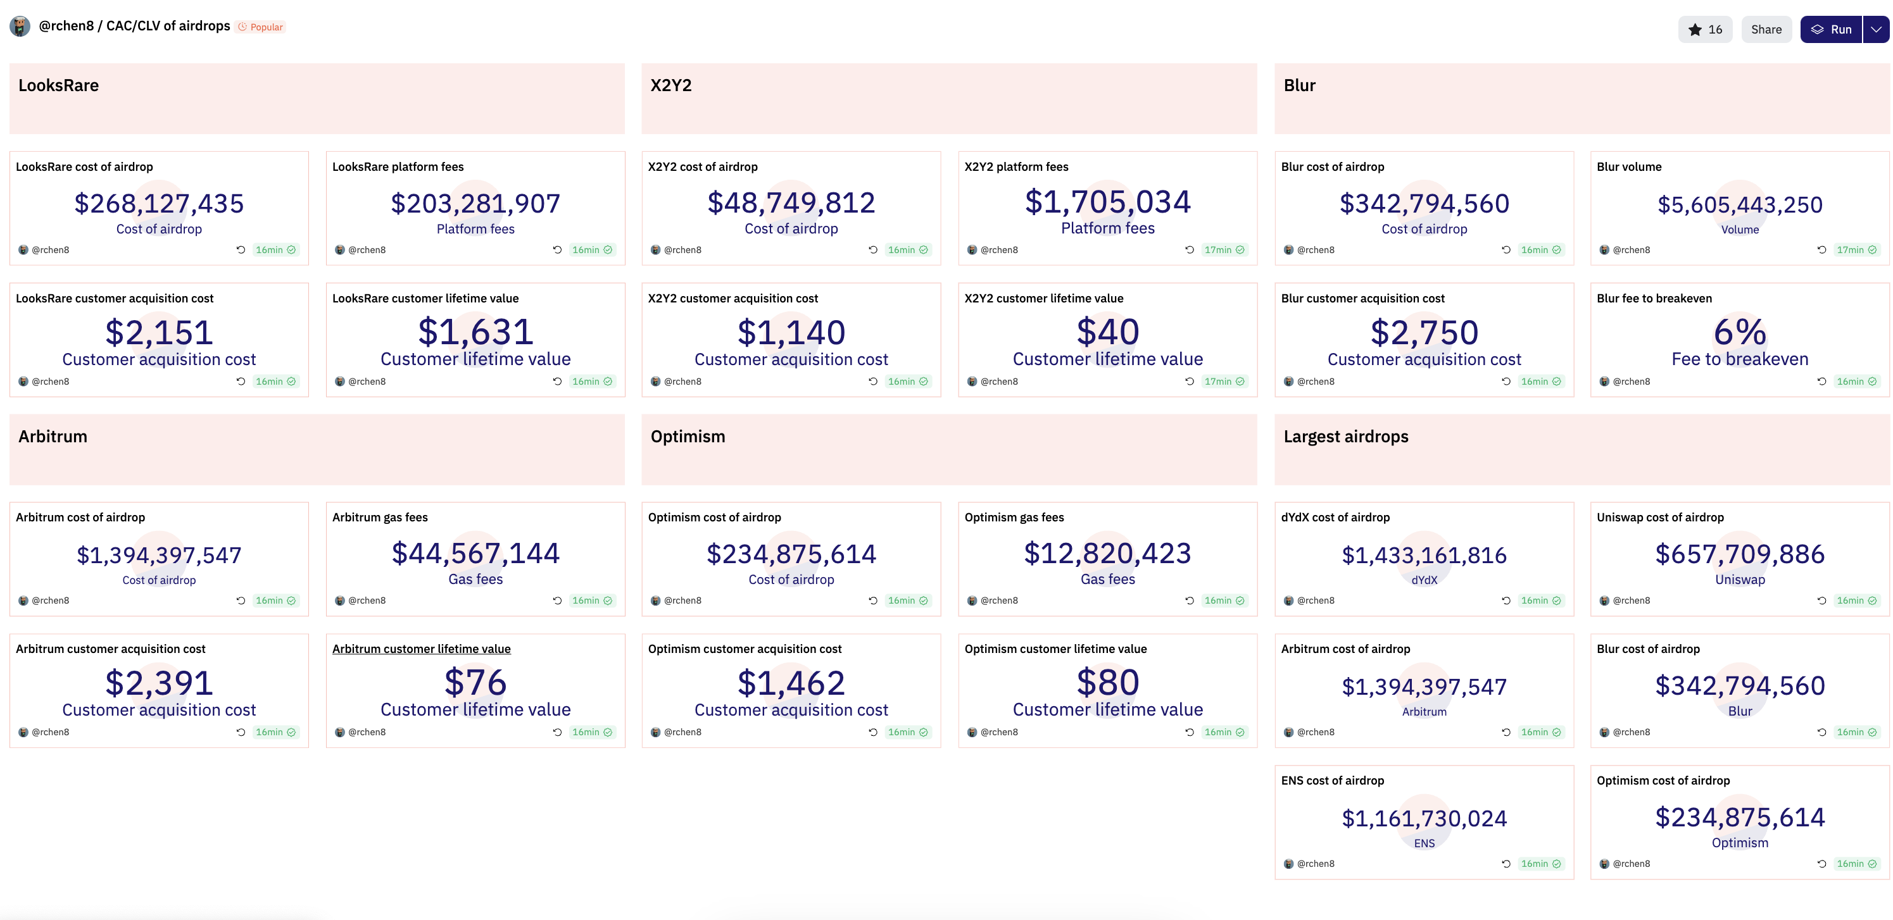This screenshot has height=920, width=1893.
Task: Refresh Arbitrum customer lifetime value query
Action: (x=557, y=732)
